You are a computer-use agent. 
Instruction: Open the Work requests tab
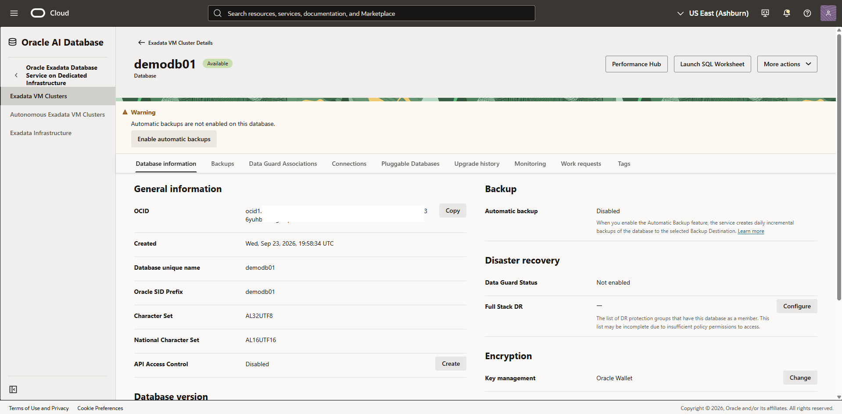coord(581,164)
